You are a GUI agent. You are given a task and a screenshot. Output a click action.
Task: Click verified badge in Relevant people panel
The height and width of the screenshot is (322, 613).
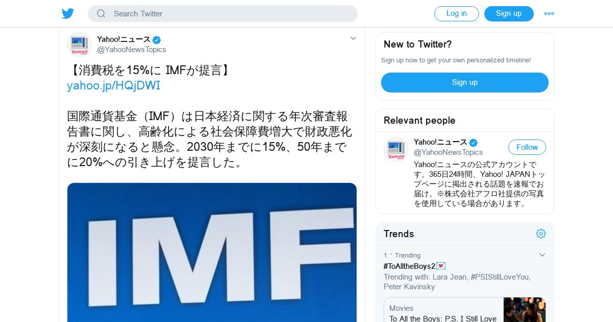click(474, 143)
